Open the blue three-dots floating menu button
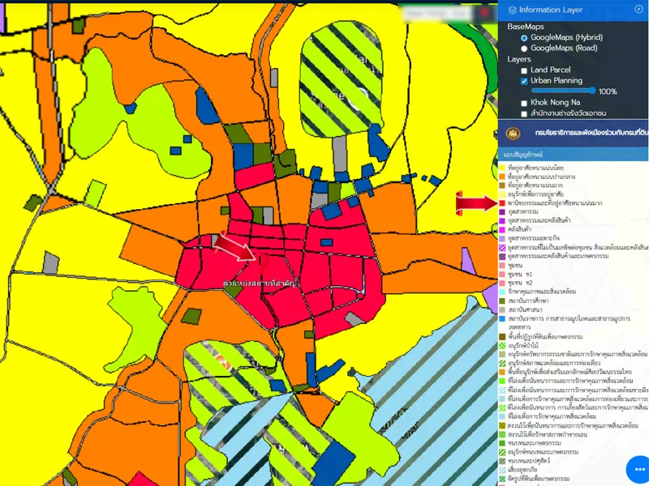Image resolution: width=649 pixels, height=486 pixels. [638, 469]
